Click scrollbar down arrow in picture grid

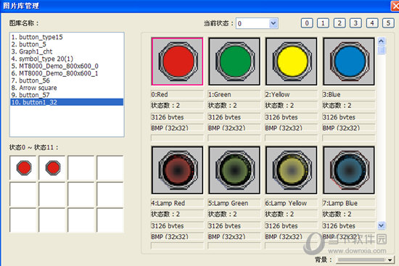(381, 225)
